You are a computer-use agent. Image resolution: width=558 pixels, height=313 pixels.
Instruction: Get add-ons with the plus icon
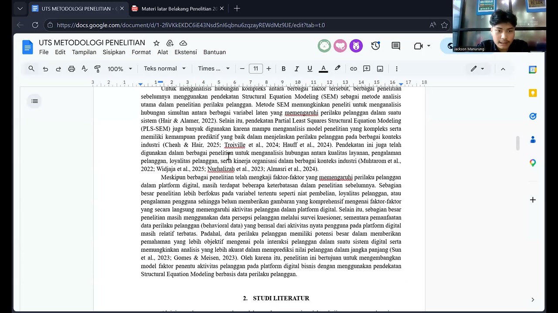click(x=533, y=200)
